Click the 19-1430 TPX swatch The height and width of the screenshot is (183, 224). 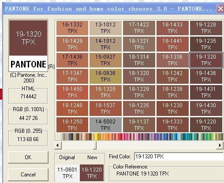(206, 108)
